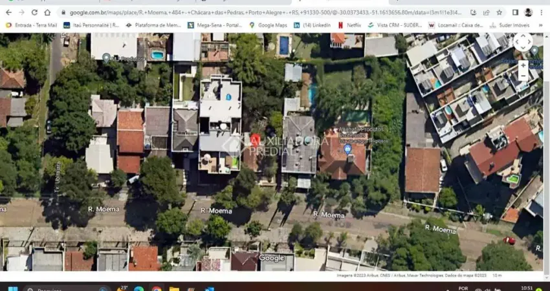Zoom in on the map with plus
The width and height of the screenshot is (550, 291).
tap(523, 65)
